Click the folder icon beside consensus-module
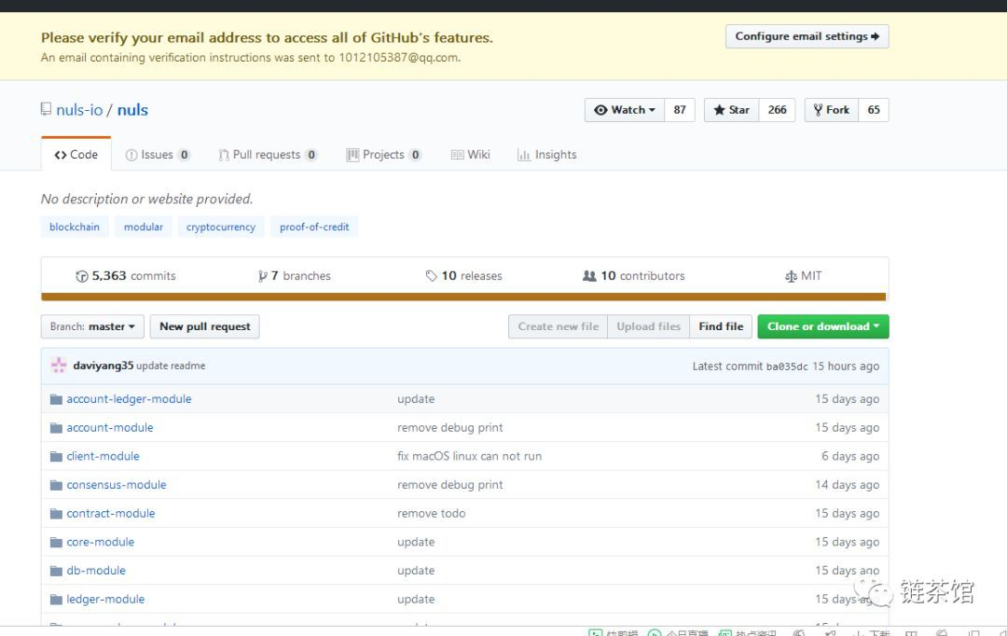Viewport: 1007px width, 636px height. (x=57, y=485)
